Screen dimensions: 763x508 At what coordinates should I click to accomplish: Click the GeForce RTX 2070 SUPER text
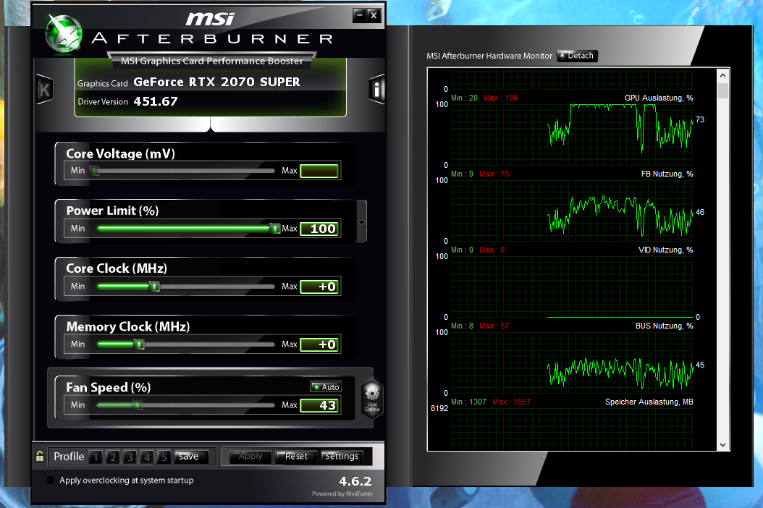pyautogui.click(x=217, y=82)
